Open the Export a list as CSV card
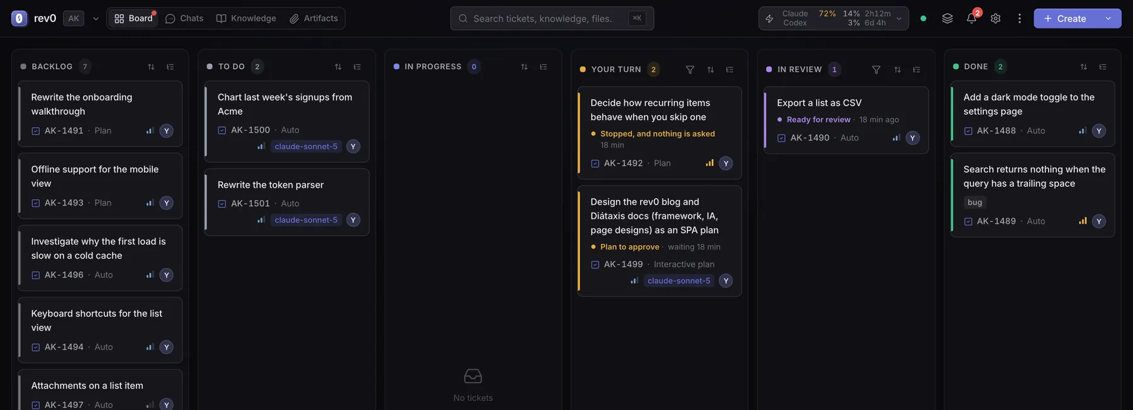 point(846,120)
